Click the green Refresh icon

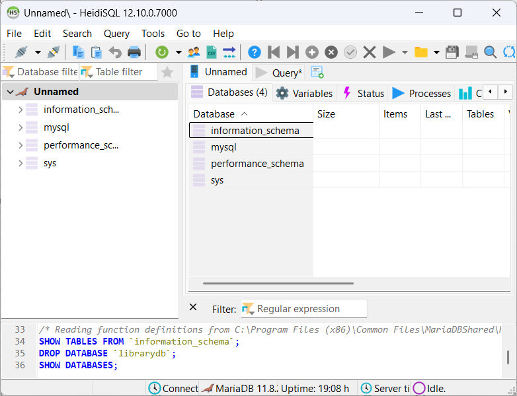162,52
